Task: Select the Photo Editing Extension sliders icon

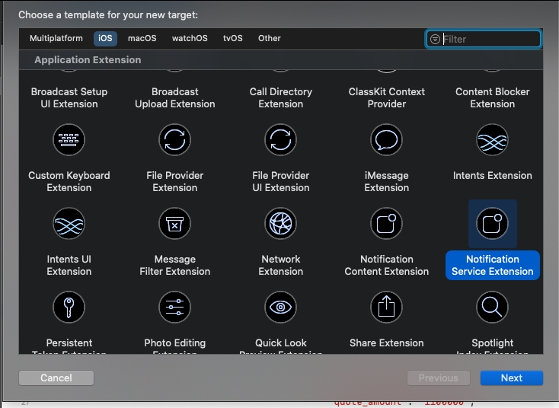Action: point(174,308)
